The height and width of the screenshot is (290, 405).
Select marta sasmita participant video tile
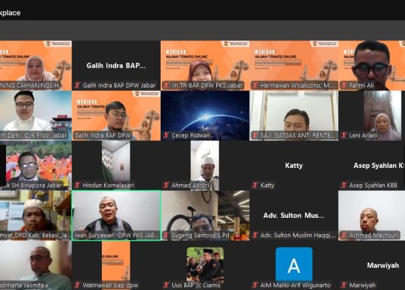click(x=36, y=266)
